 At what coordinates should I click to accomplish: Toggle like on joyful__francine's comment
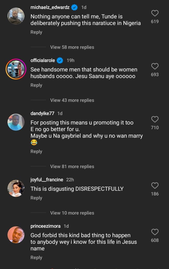point(155,186)
